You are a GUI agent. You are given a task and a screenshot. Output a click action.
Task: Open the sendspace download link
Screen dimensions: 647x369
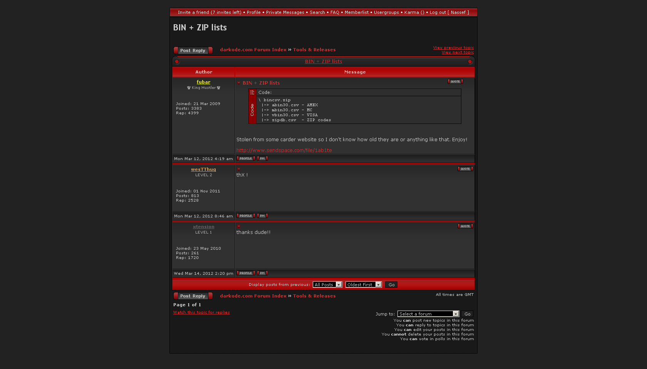[x=284, y=150]
